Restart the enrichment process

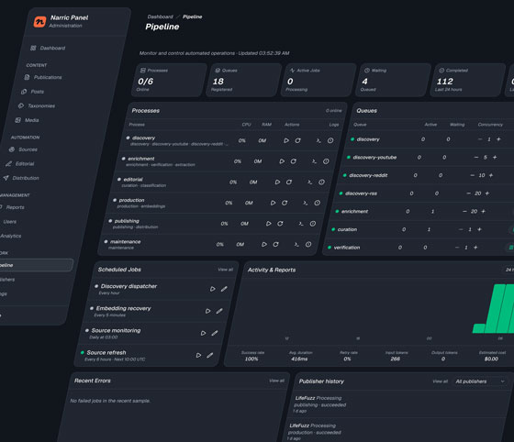pos(294,161)
